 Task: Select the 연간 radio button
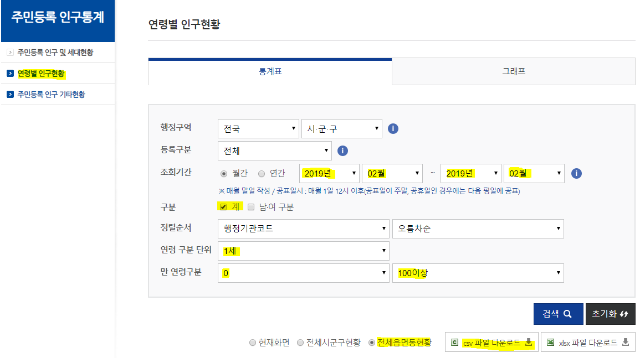[262, 174]
